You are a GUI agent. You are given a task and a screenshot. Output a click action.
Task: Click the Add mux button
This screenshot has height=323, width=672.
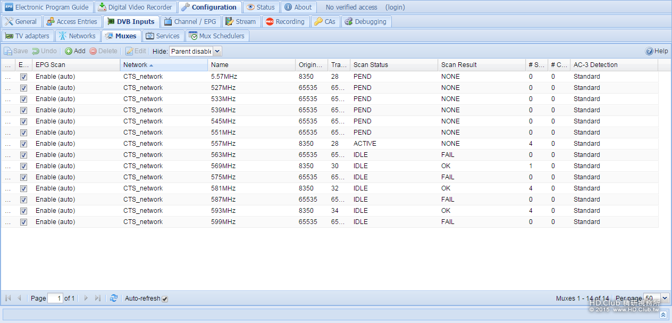click(75, 51)
